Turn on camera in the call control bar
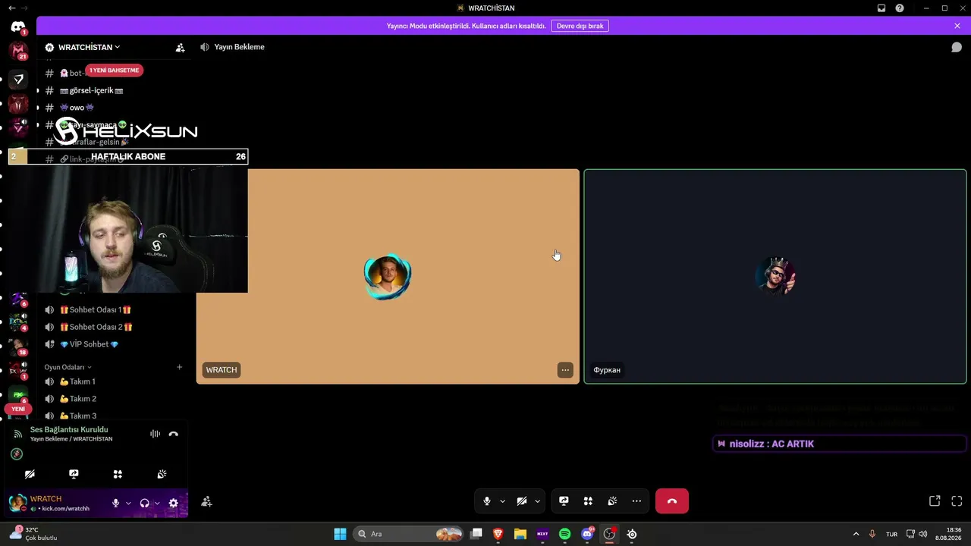Screen dimensions: 971x546 coord(522,501)
